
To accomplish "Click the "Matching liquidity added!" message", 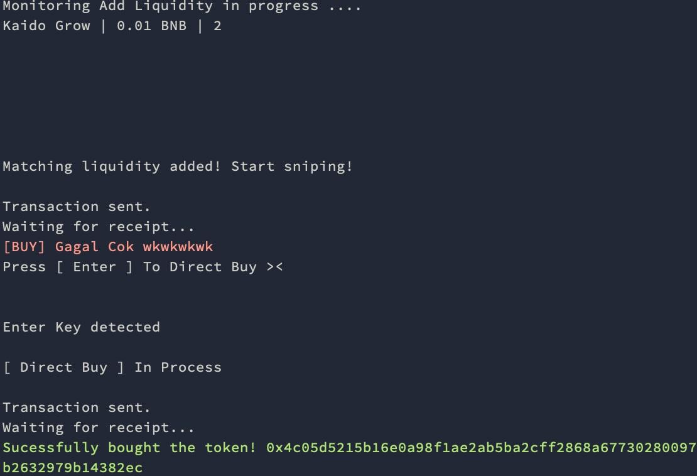I will pos(112,166).
